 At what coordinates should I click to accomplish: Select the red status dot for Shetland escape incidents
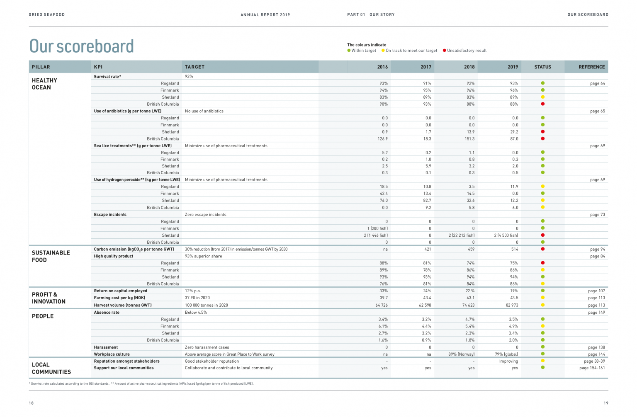coord(543,235)
